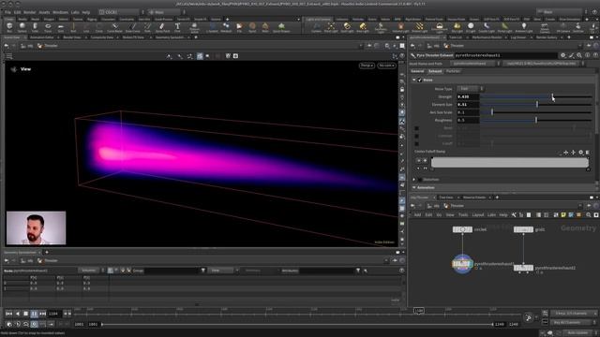Click the Group filter field in spreadsheet

click(x=171, y=271)
